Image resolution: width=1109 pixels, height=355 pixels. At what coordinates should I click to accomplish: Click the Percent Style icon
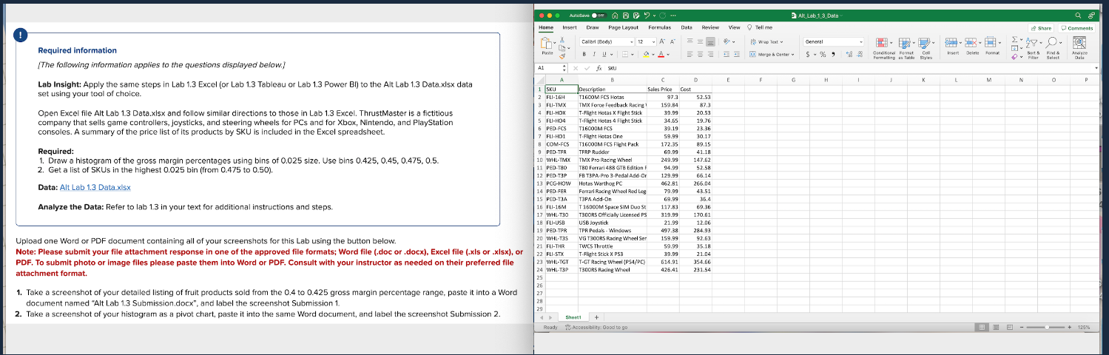[823, 54]
